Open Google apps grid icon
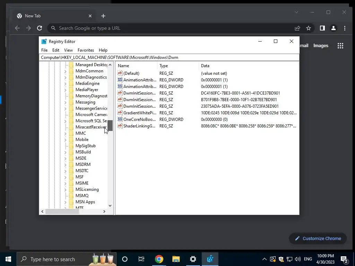This screenshot has width=355, height=266. (x=340, y=46)
